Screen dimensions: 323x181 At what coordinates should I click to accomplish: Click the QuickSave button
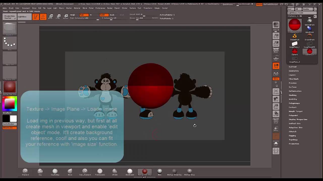click(x=228, y=4)
